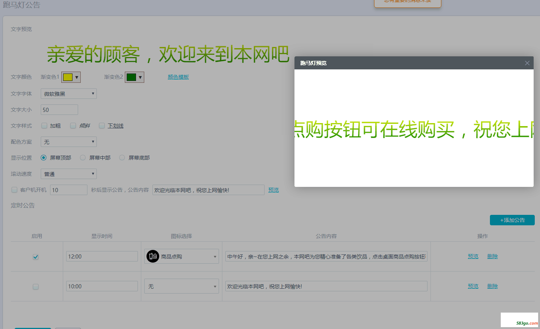Preview the 12:00 scheduled announcement
This screenshot has height=329, width=540.
(x=473, y=256)
